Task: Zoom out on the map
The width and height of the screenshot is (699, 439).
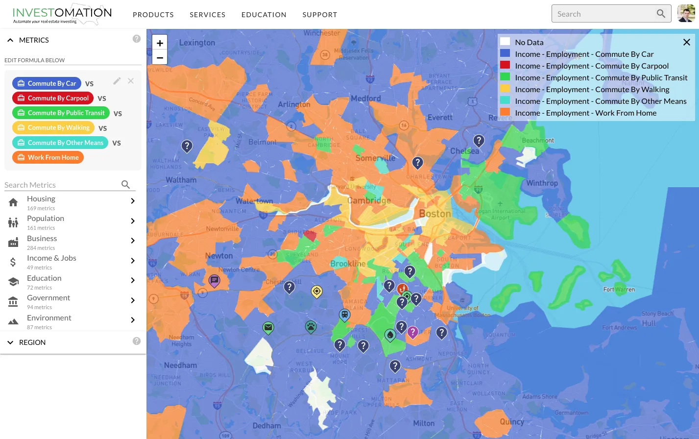Action: (160, 57)
